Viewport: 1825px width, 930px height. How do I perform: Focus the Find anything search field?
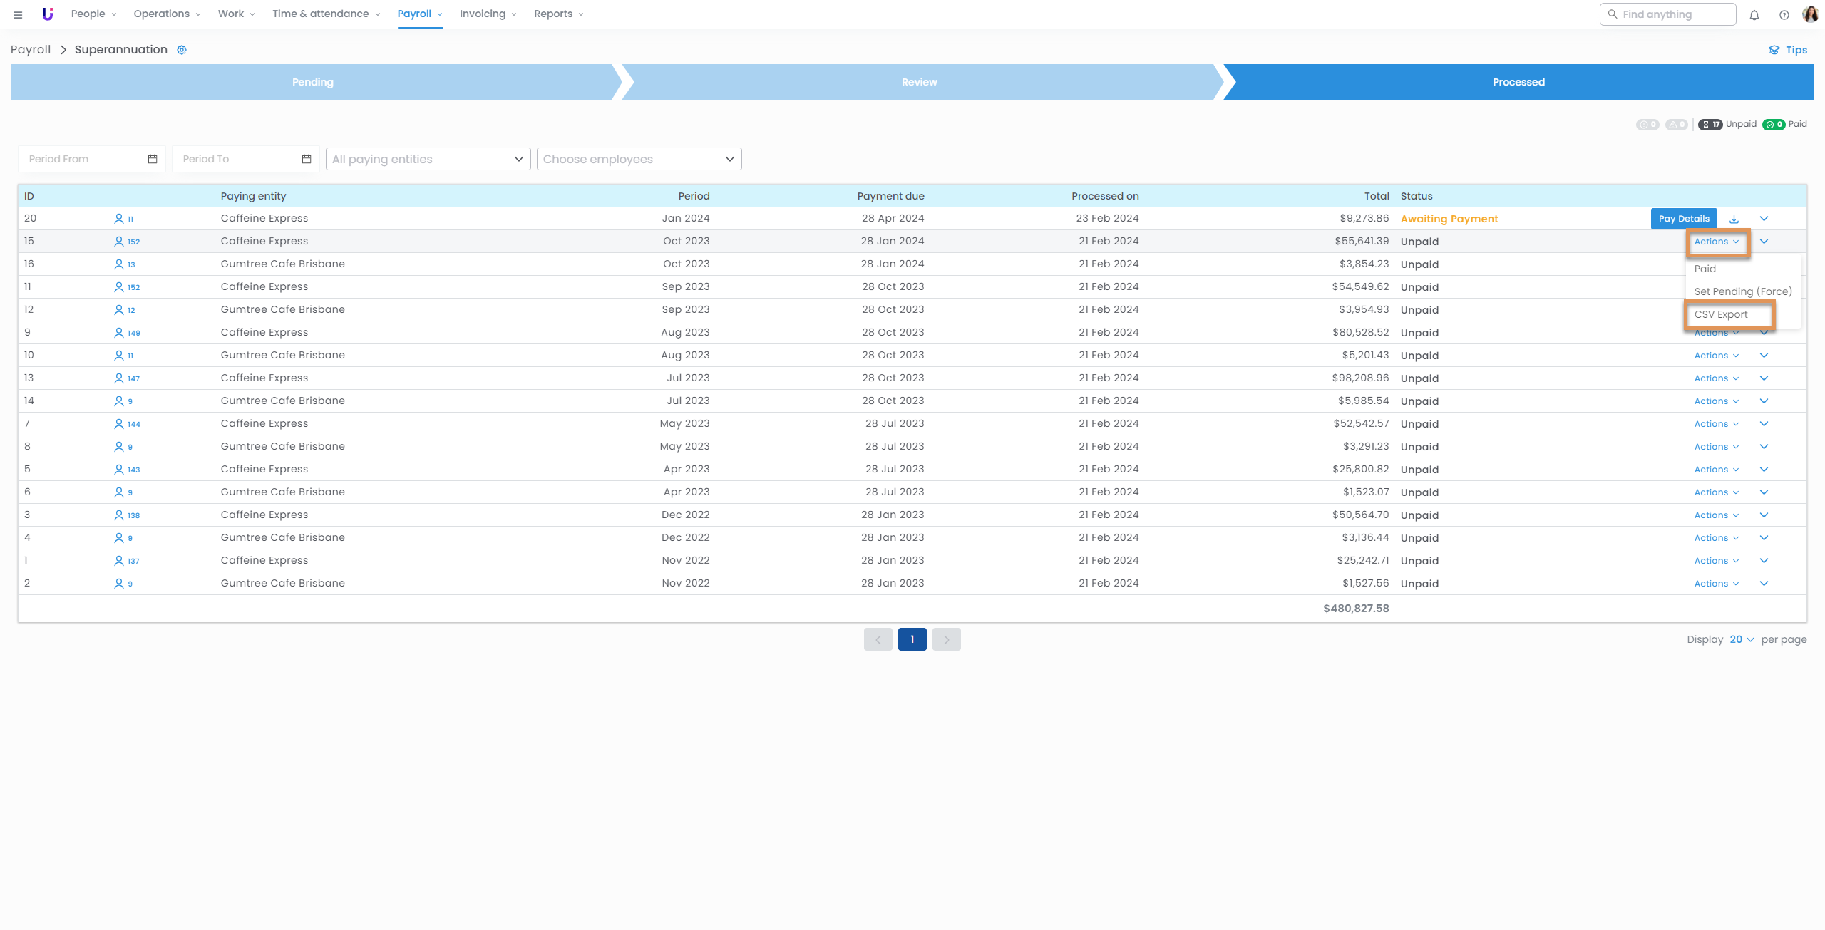[x=1667, y=14]
